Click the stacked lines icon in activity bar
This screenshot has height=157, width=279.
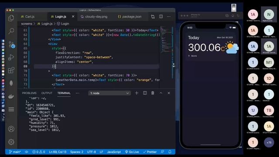11,109
